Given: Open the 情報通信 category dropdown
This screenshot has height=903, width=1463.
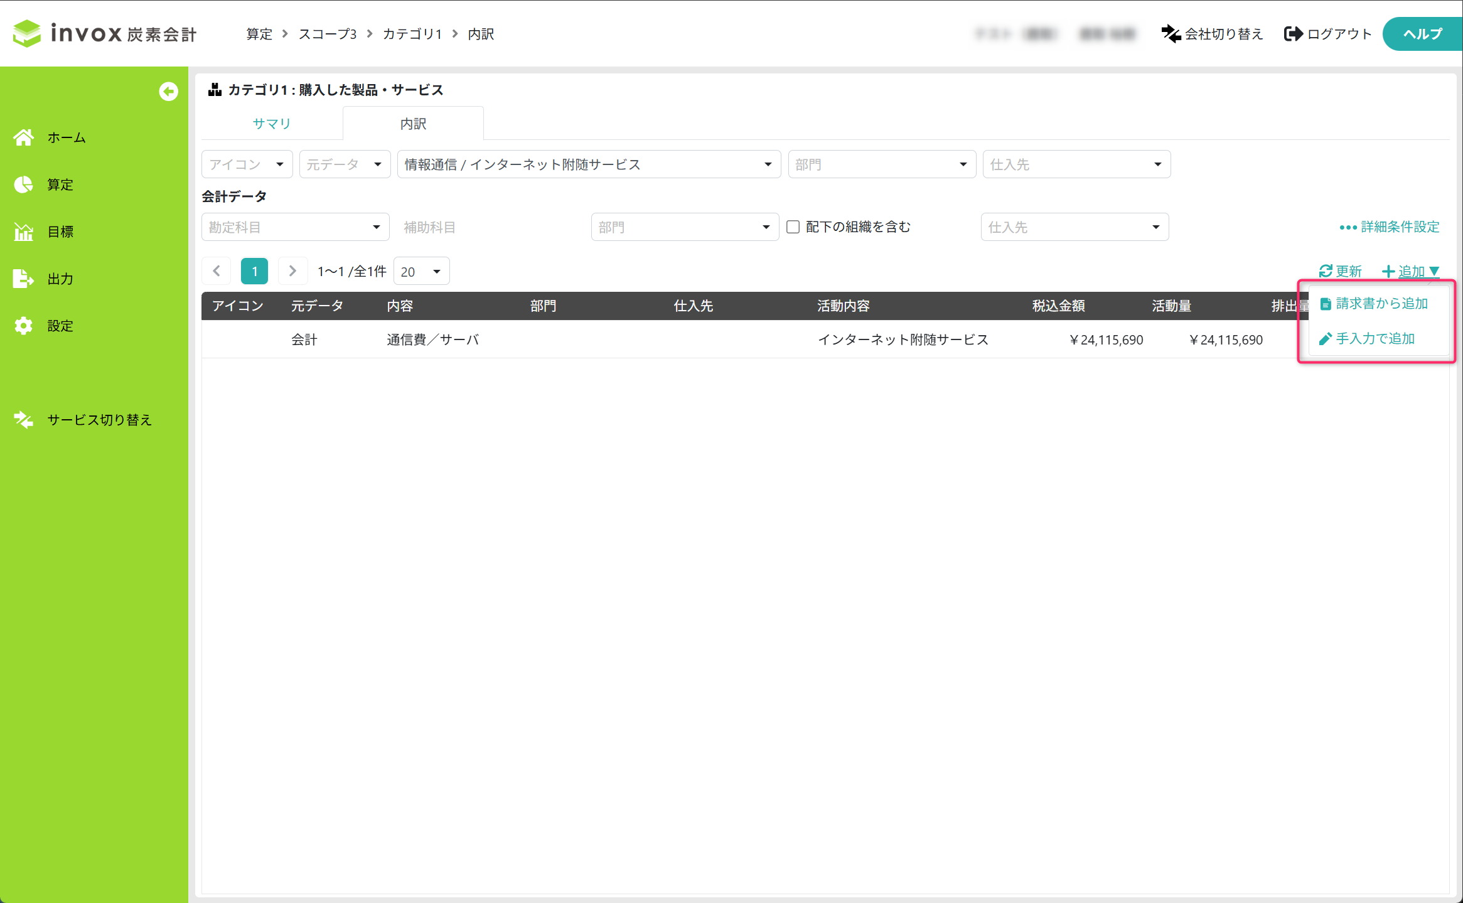Looking at the screenshot, I should [588, 164].
